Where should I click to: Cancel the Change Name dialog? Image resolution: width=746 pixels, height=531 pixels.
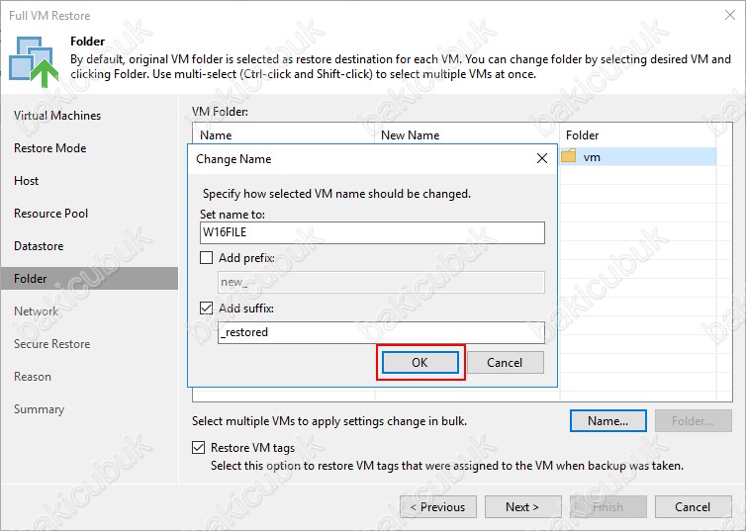click(x=506, y=363)
